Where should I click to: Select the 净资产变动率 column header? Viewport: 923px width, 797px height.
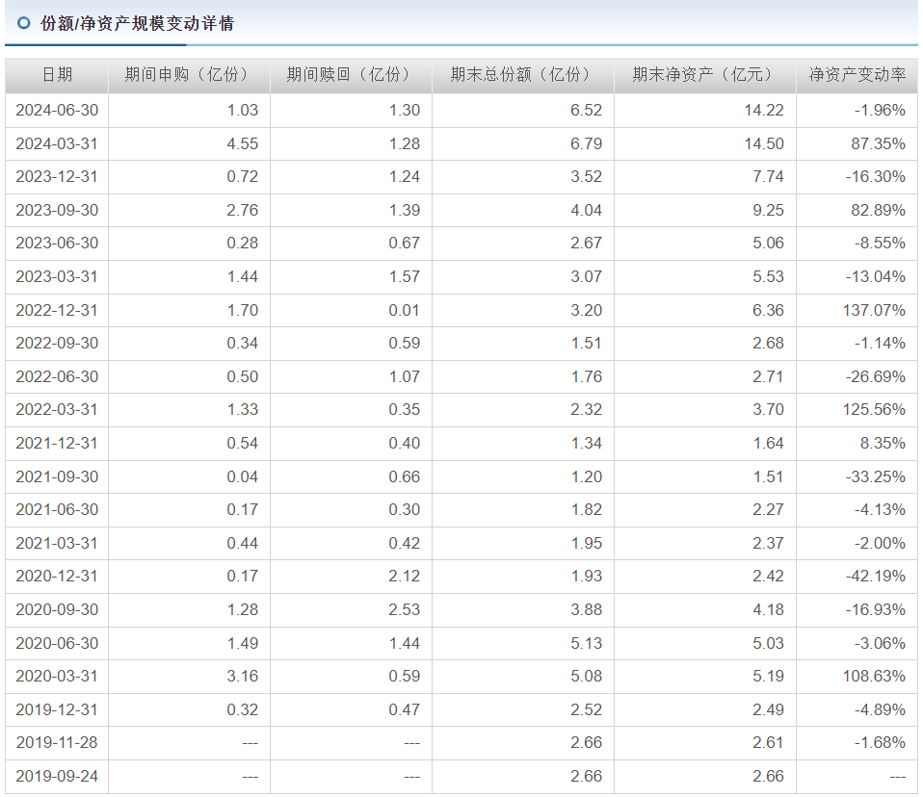click(857, 75)
